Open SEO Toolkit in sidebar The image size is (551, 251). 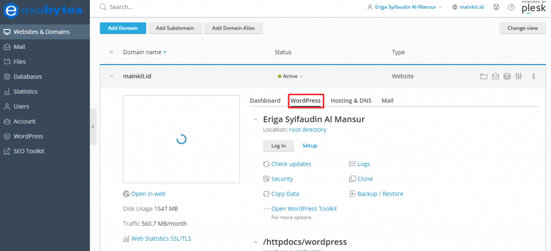pyautogui.click(x=45, y=151)
